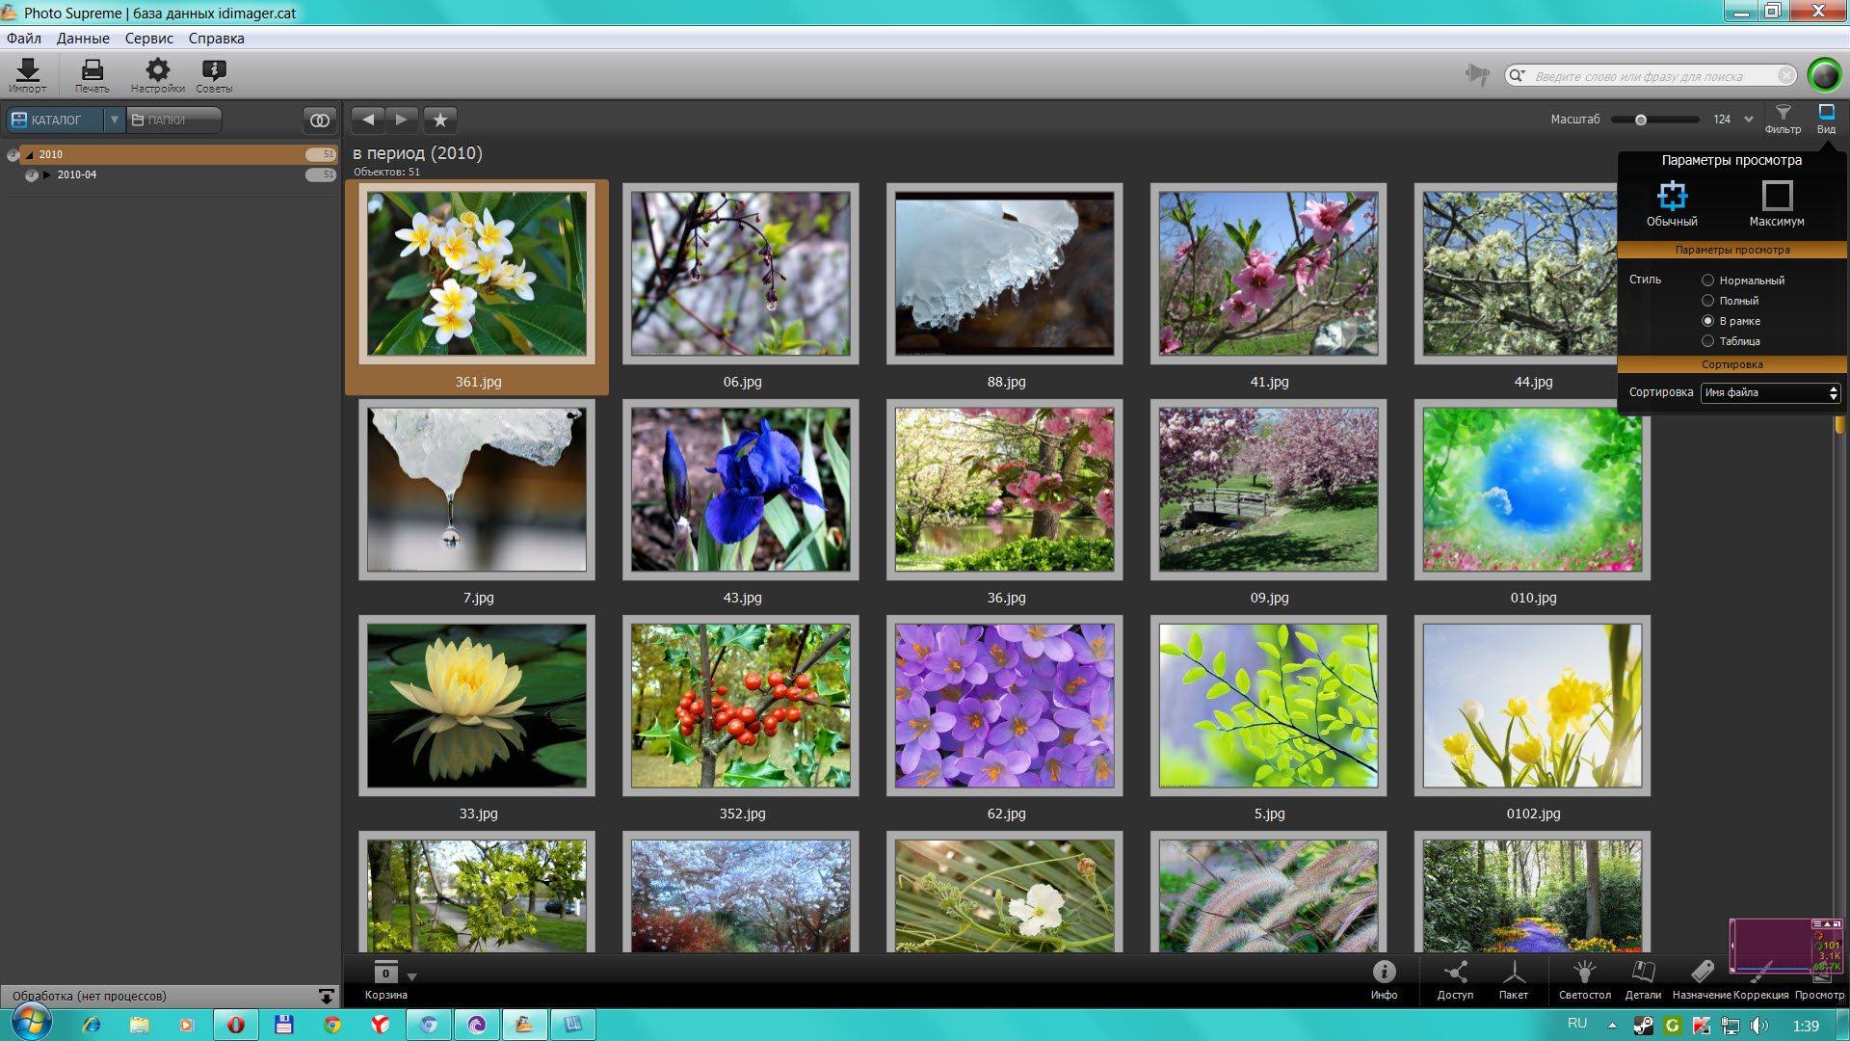Select Обычный view mode icon
This screenshot has height=1041, width=1850.
tap(1672, 203)
